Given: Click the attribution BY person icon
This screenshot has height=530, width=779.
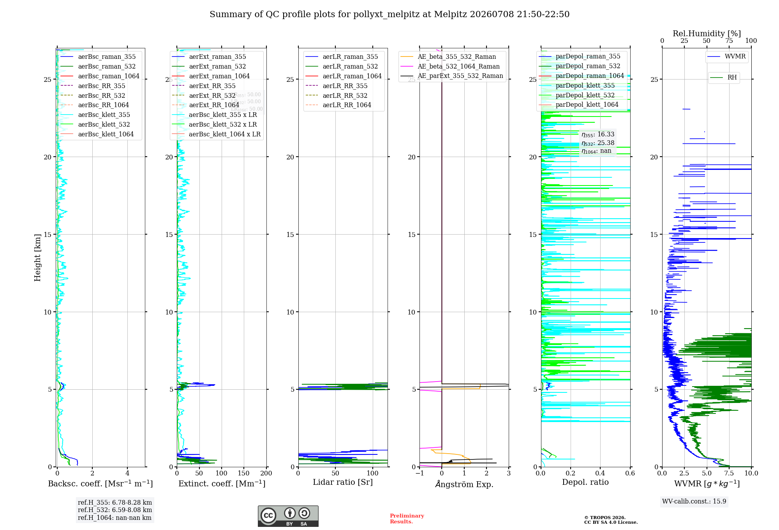Looking at the screenshot, I should pos(289,513).
